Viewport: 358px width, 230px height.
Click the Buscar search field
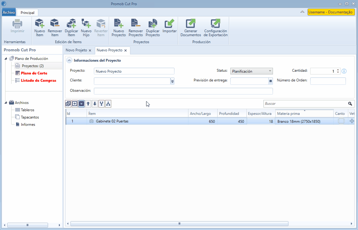point(305,104)
